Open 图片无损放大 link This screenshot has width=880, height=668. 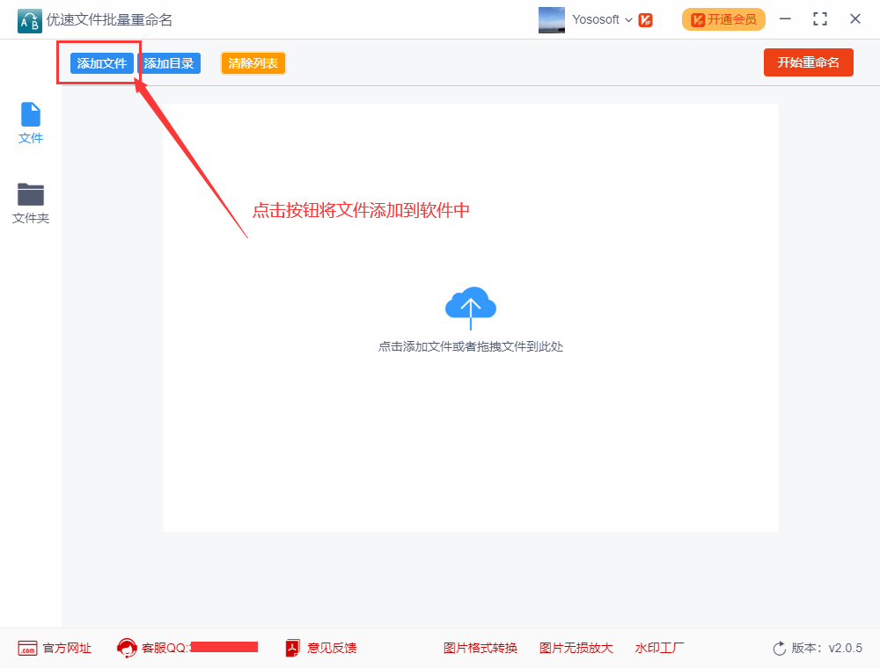576,649
